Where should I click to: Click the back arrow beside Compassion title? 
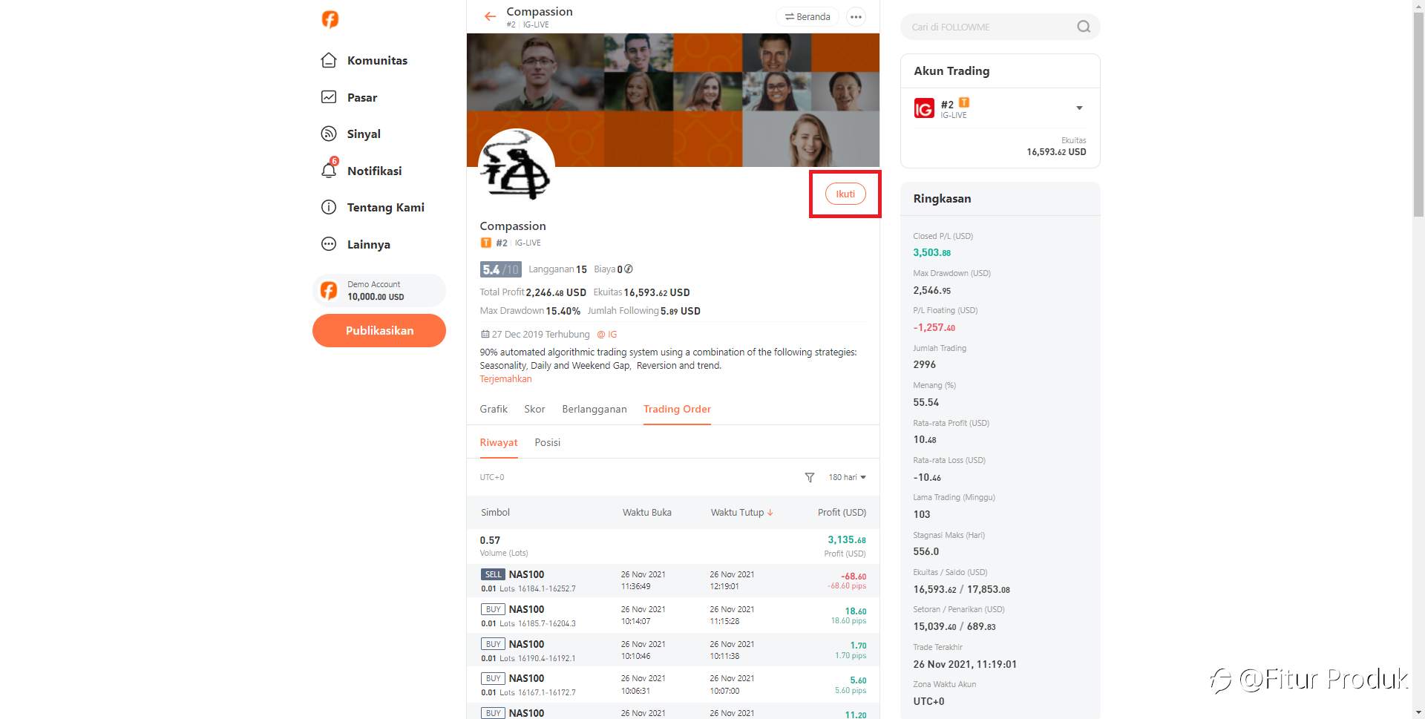coord(490,16)
